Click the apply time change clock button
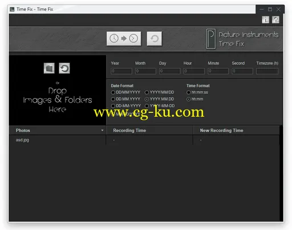 click(124, 39)
